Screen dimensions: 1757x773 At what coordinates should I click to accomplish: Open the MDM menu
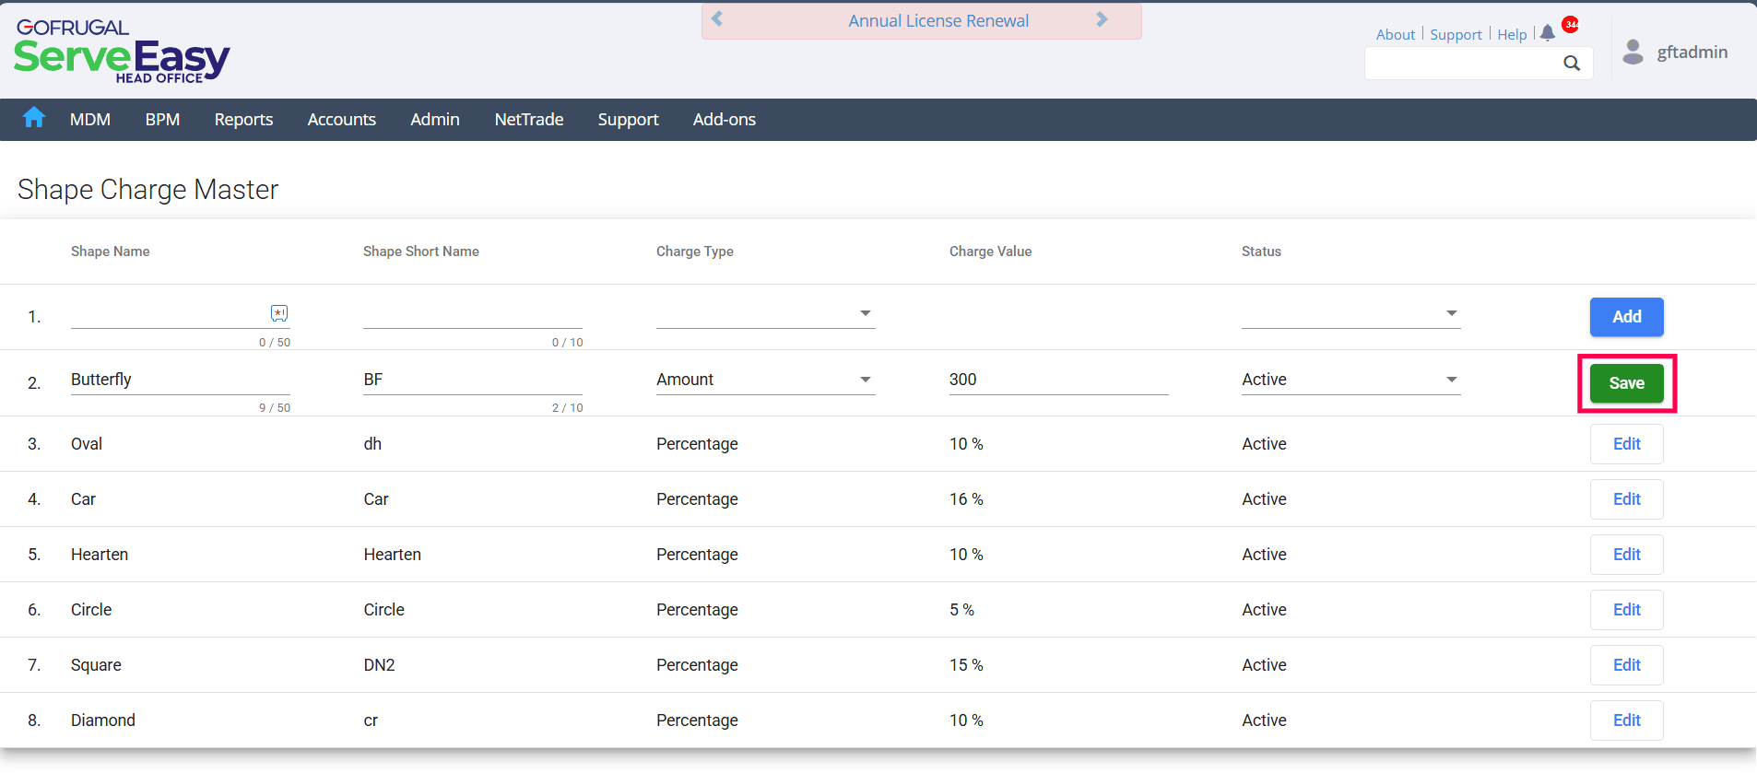[90, 120]
